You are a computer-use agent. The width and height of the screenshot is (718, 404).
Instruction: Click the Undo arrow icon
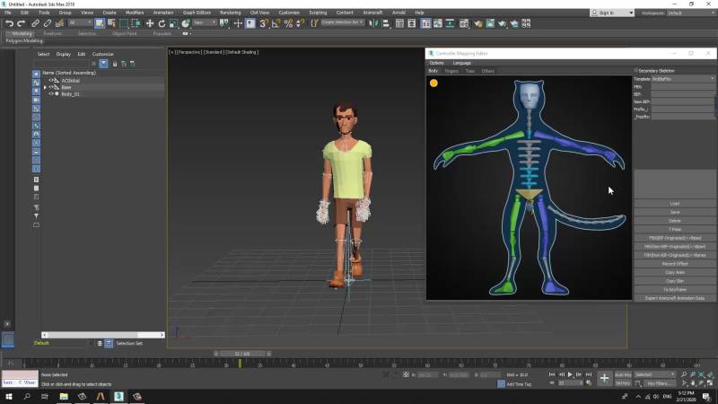pos(9,23)
